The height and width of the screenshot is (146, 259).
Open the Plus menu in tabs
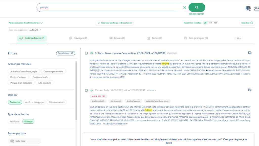(238, 39)
